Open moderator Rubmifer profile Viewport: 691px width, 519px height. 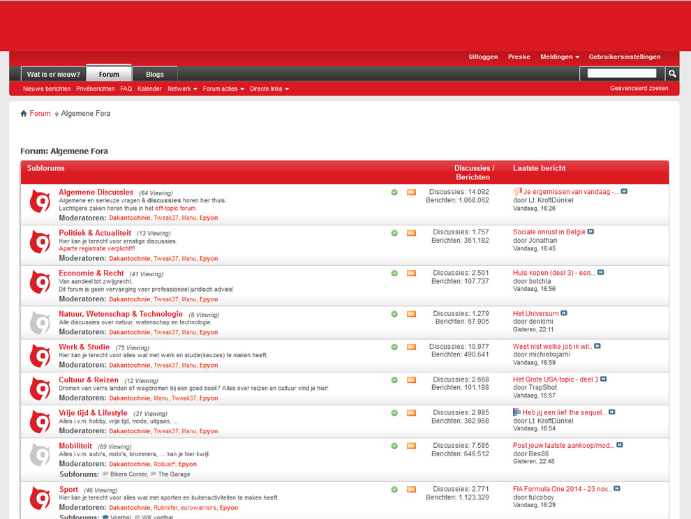tap(165, 508)
